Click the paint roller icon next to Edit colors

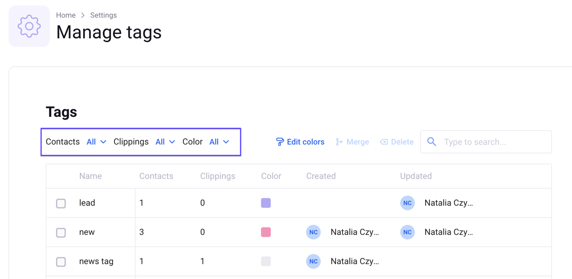(x=280, y=142)
